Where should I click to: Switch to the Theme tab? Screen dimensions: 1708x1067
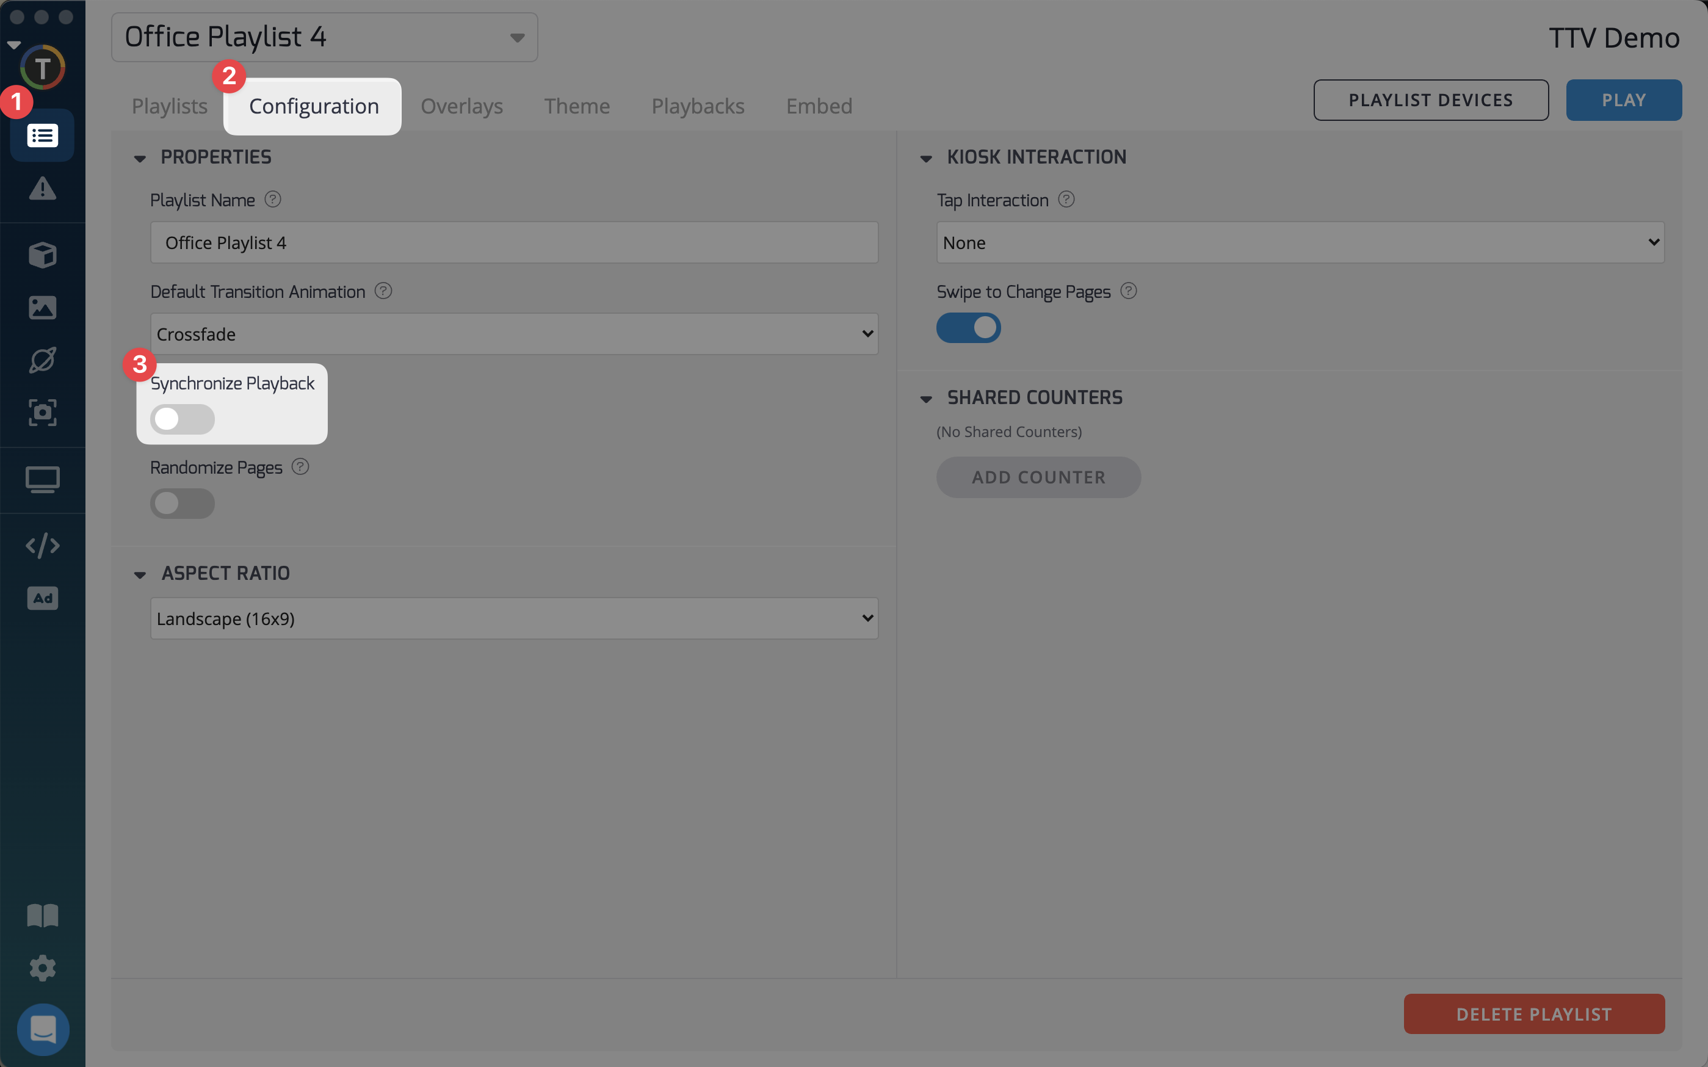coord(576,106)
